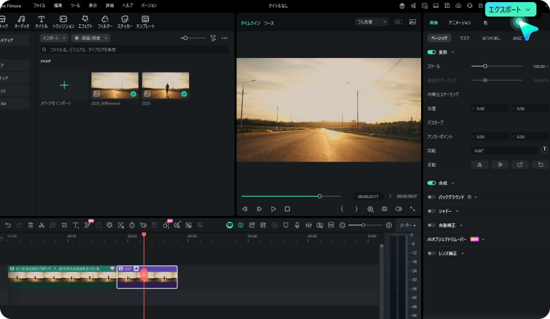Click the マスク button in properties panel
The image size is (550, 319).
(465, 37)
